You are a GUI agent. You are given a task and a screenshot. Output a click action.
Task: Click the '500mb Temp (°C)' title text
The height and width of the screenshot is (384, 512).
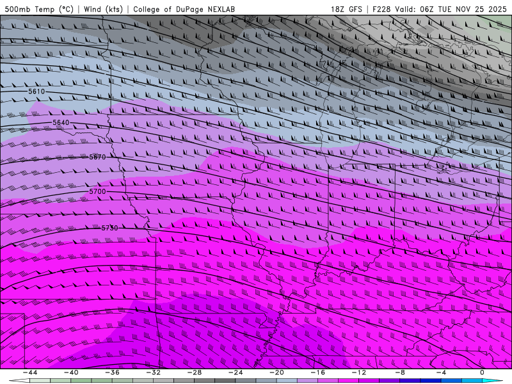[39, 9]
